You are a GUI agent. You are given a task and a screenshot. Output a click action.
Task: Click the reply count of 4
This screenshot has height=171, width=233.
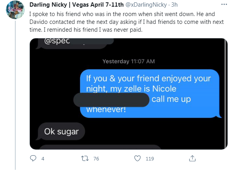coord(43,159)
